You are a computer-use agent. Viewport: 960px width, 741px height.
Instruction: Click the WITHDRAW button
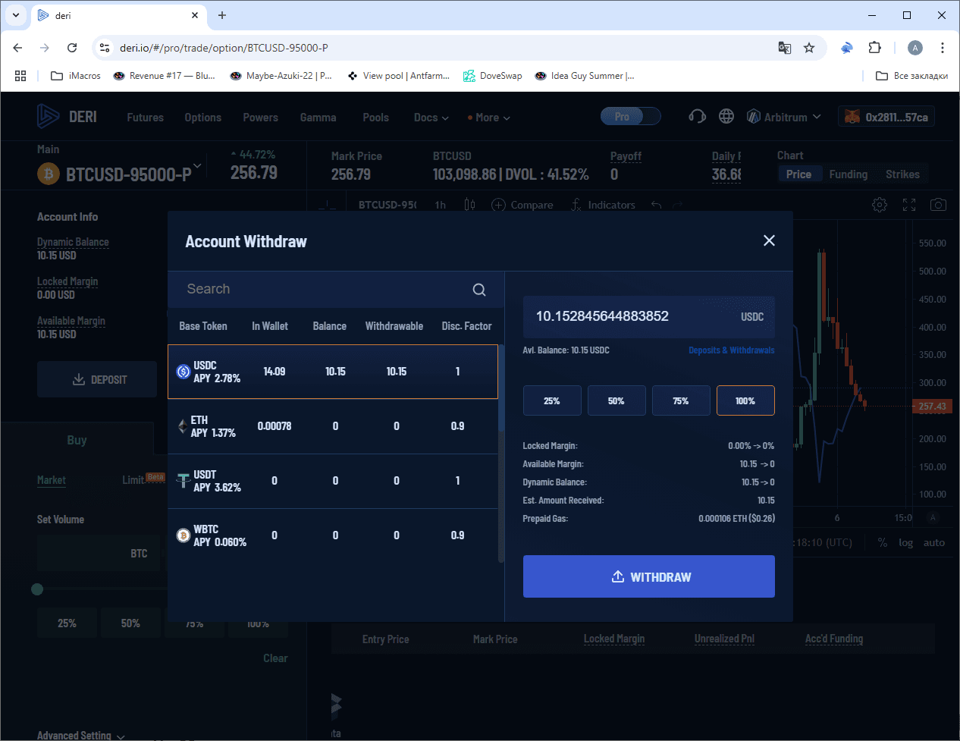click(x=649, y=576)
